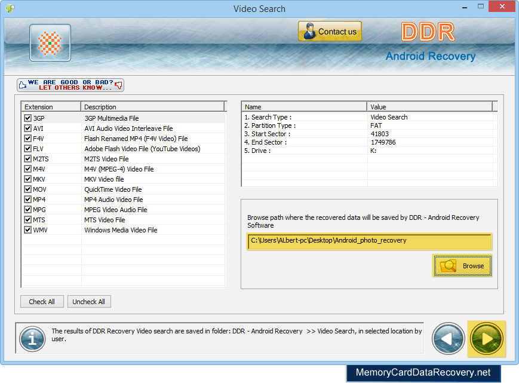Screen dimensions: 519x383
Task: Click the Name column header
Action: point(304,107)
